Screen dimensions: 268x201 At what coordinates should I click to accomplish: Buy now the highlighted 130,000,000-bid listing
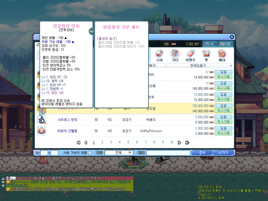tap(224, 111)
